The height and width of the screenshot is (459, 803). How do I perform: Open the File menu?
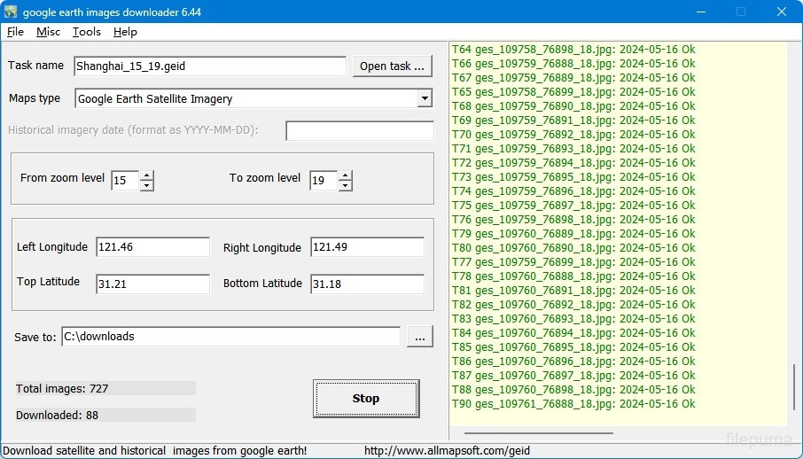[x=15, y=32]
